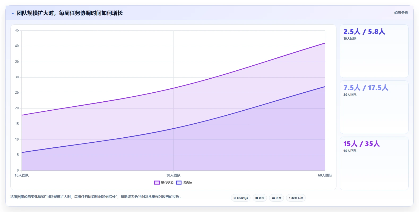Click the 10人团队 x-axis label
Image resolution: width=419 pixels, height=212 pixels.
click(21, 175)
